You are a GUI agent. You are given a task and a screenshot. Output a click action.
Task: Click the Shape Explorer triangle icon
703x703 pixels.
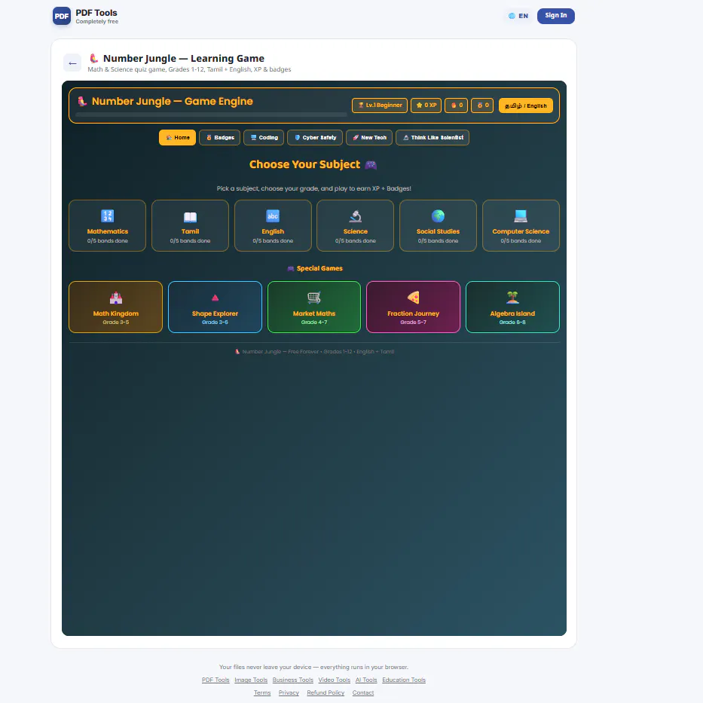pyautogui.click(x=215, y=298)
